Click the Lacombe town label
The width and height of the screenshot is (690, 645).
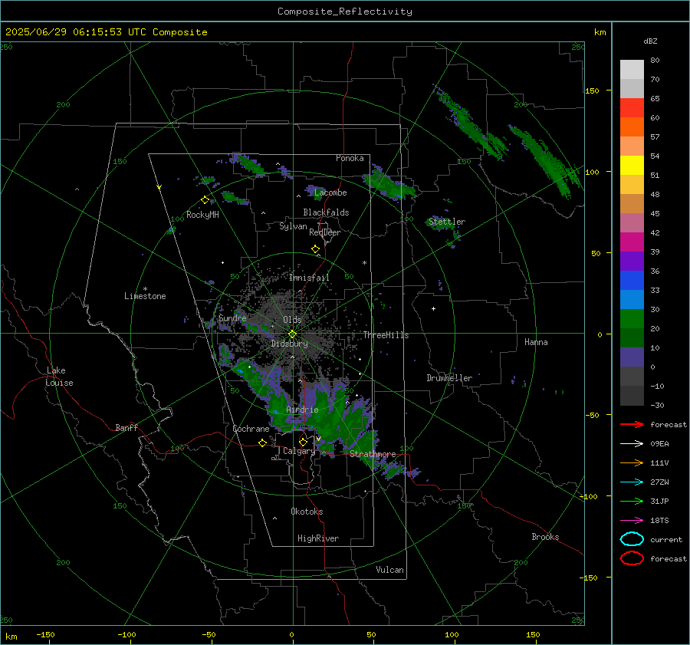click(x=330, y=193)
